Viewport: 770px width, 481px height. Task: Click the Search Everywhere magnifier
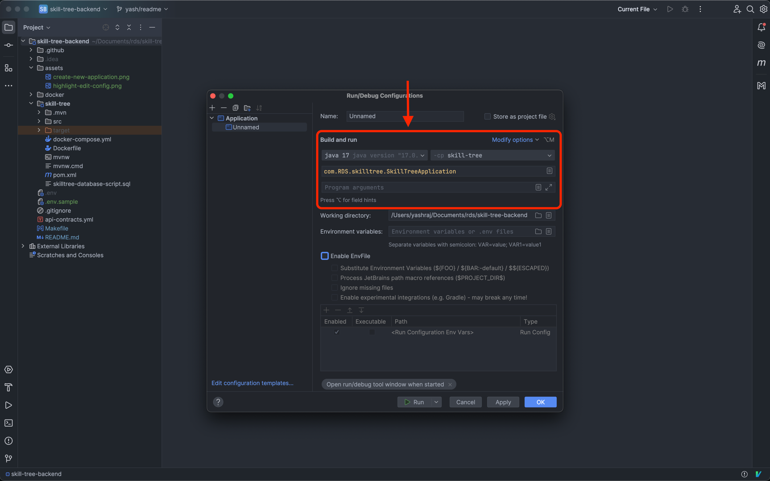click(x=750, y=9)
